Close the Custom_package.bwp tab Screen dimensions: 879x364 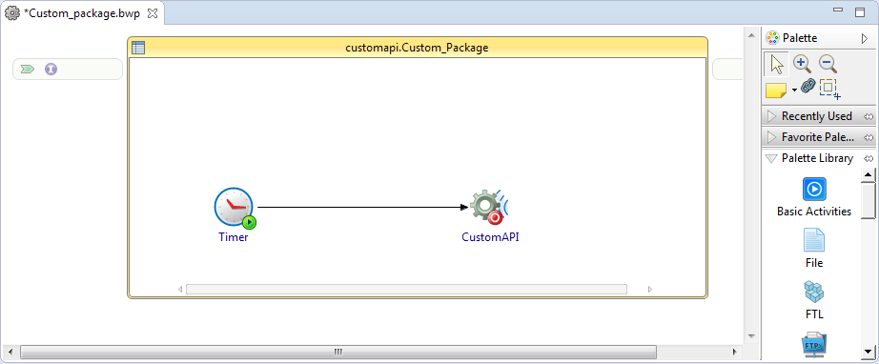pos(152,14)
